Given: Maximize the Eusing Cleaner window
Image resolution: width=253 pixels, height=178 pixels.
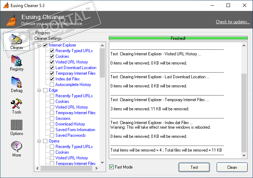Looking at the screenshot, I should [228, 6].
